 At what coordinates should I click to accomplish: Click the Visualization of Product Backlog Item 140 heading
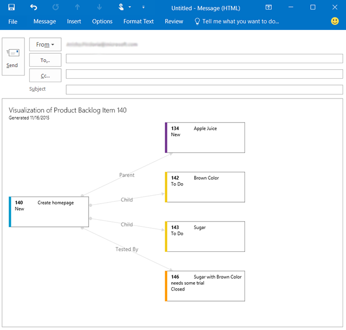point(68,110)
